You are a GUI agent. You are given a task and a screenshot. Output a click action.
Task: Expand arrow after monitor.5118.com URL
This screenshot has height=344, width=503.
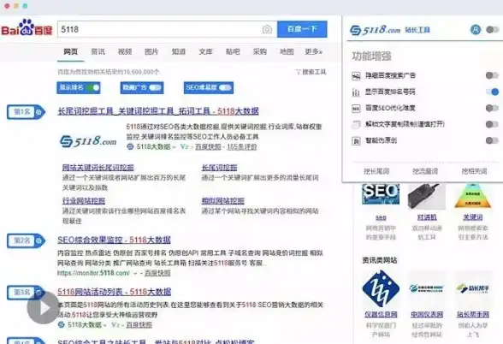[135, 274]
